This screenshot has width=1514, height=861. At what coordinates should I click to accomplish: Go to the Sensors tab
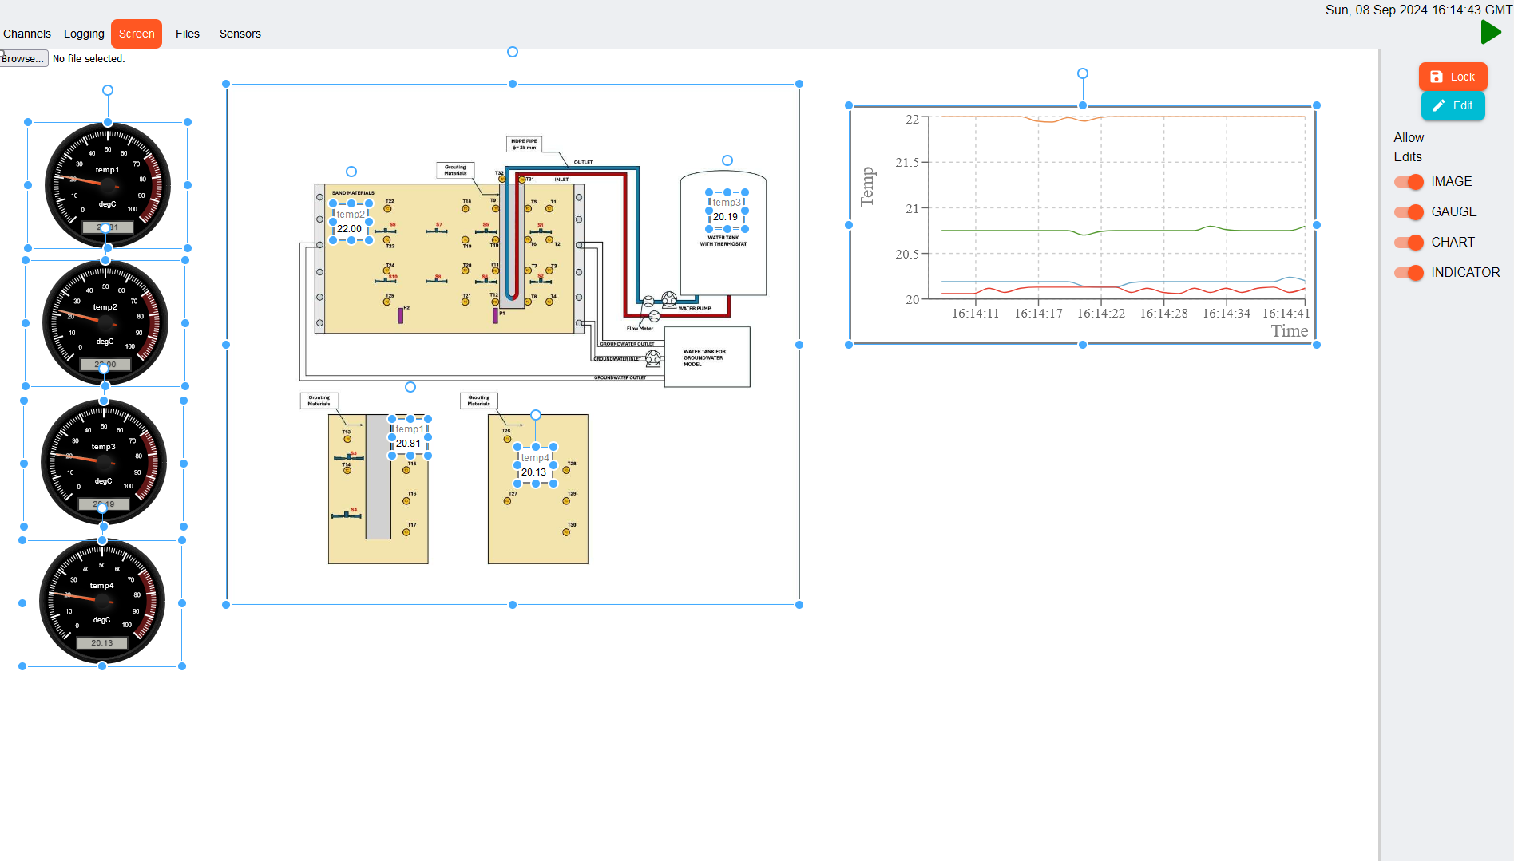pos(240,34)
